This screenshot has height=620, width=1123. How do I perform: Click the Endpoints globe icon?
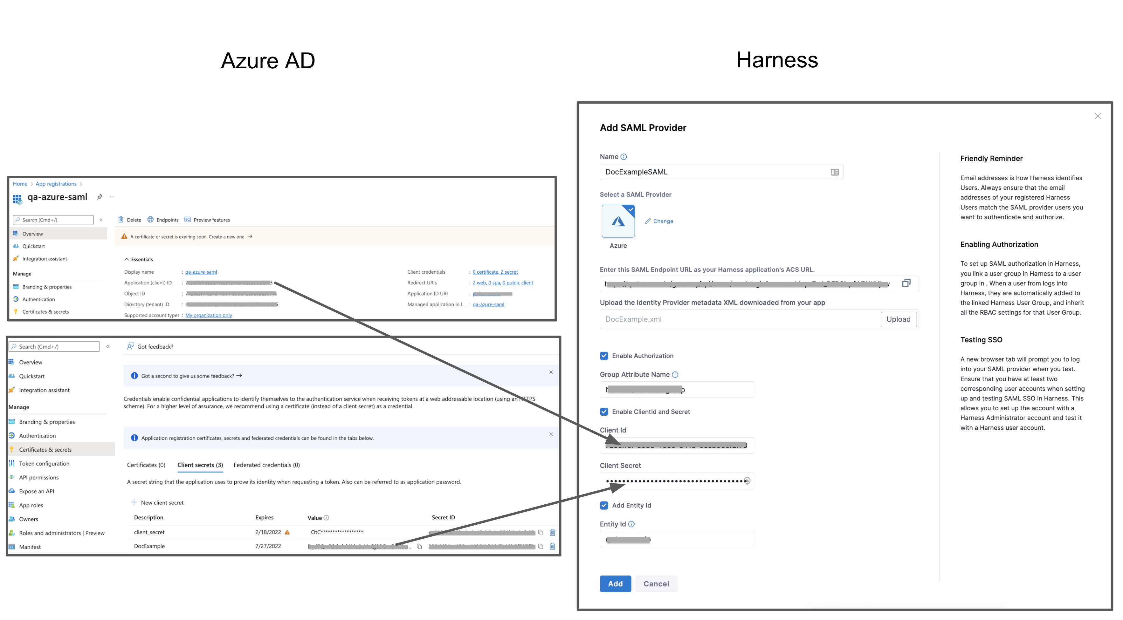[x=150, y=220]
